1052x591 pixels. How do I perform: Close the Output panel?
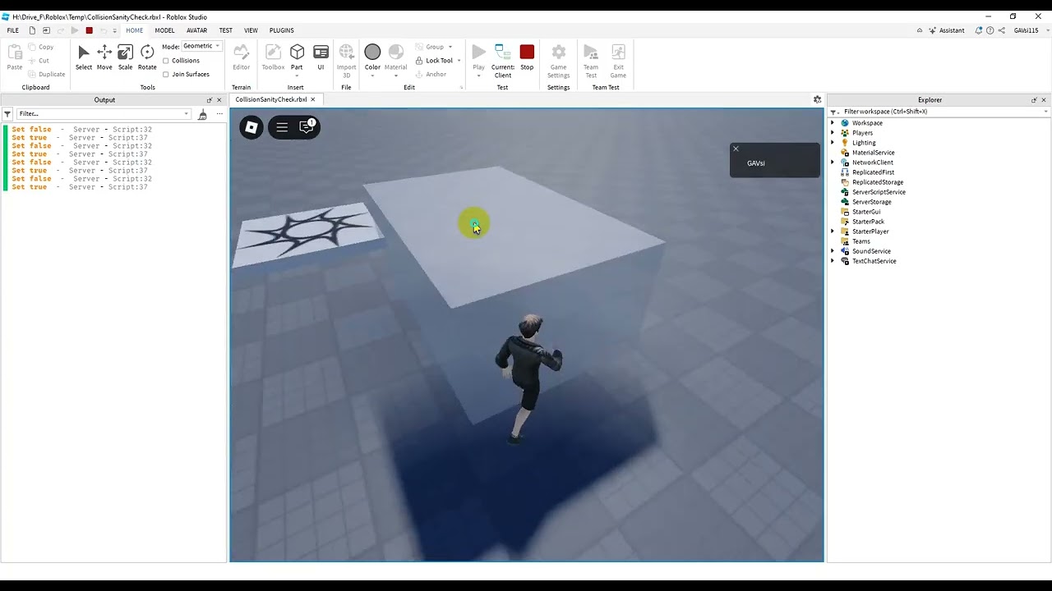point(219,100)
